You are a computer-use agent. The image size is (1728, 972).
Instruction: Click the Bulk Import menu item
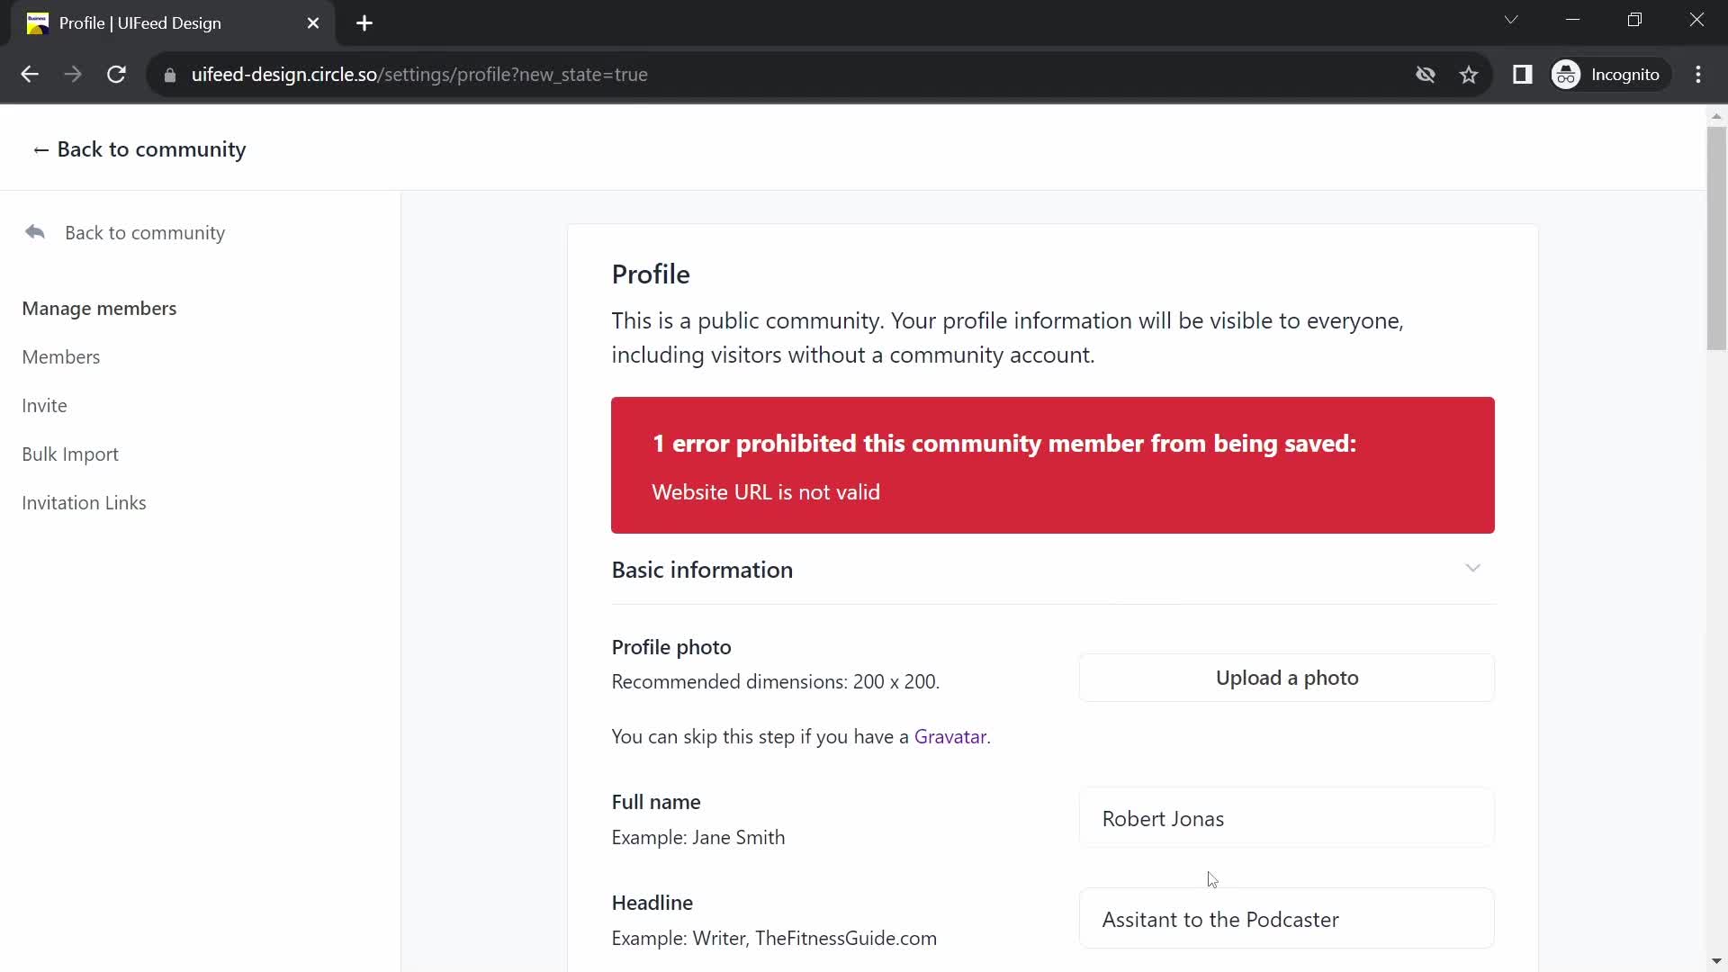point(70,454)
